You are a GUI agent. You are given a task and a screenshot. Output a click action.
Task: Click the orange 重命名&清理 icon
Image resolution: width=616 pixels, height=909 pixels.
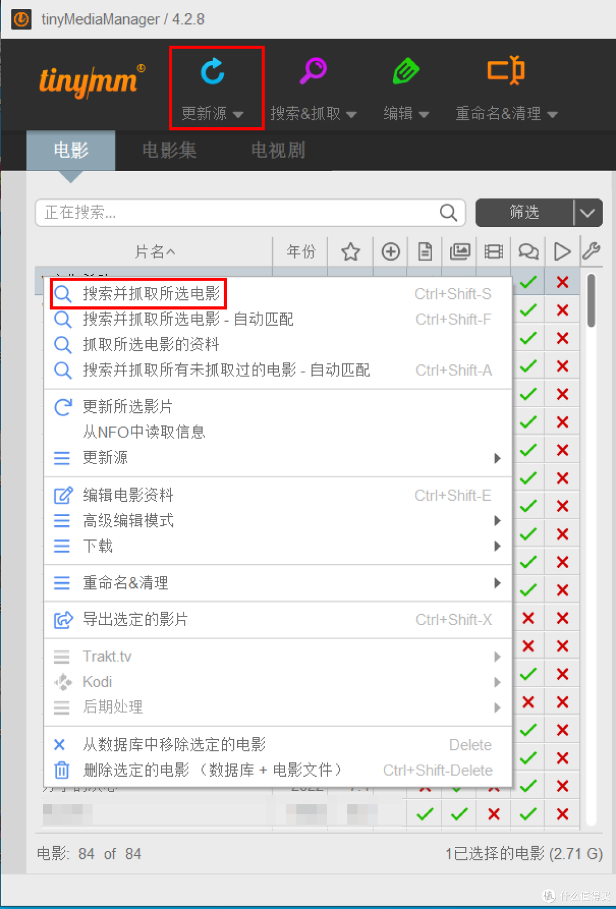point(506,71)
